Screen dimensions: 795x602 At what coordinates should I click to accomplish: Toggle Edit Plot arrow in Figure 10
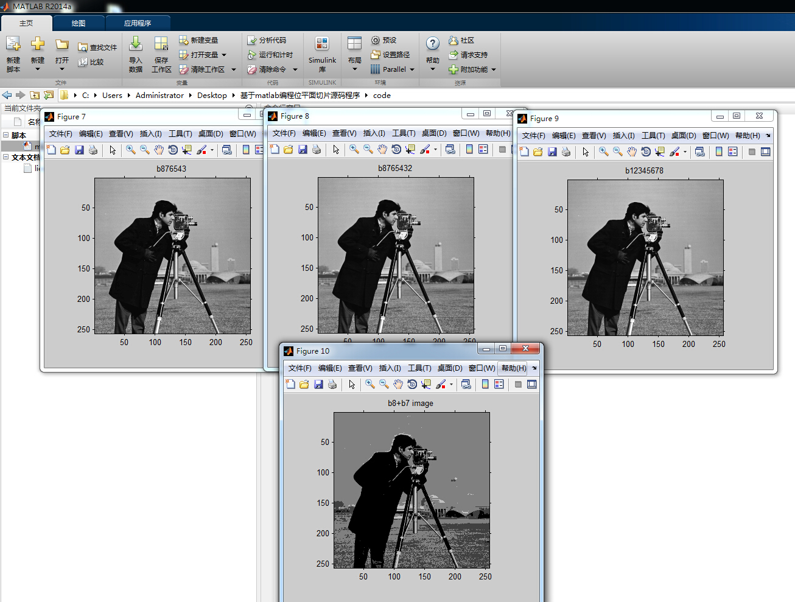click(352, 384)
